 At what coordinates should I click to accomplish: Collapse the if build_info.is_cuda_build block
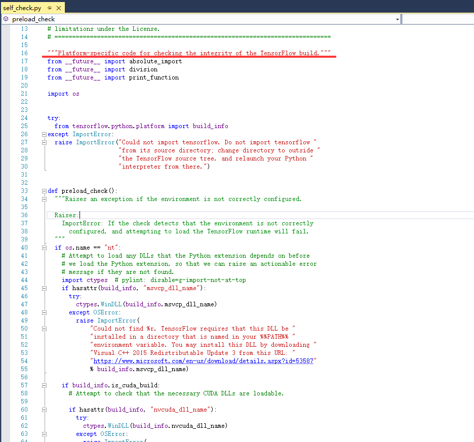pos(45,385)
